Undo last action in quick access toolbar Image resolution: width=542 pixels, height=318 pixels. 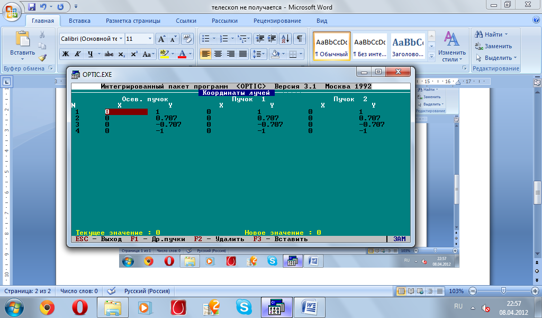(43, 6)
